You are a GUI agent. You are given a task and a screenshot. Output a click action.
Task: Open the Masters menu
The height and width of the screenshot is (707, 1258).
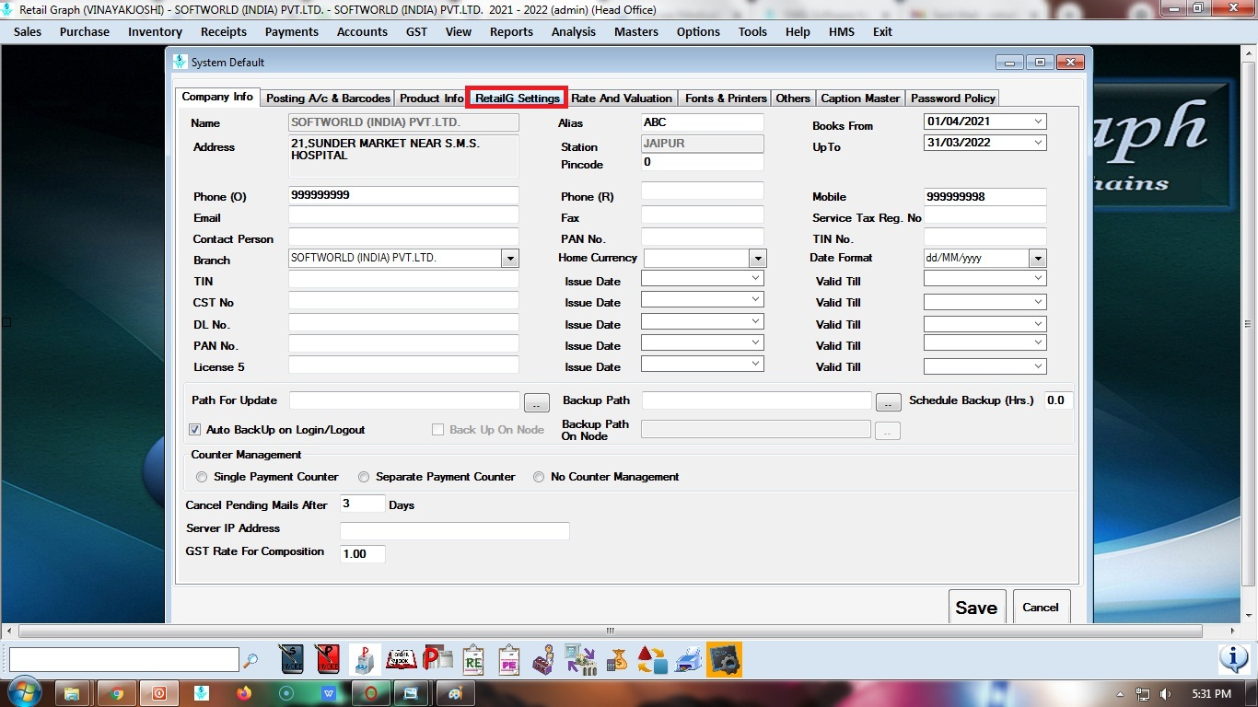636,31
